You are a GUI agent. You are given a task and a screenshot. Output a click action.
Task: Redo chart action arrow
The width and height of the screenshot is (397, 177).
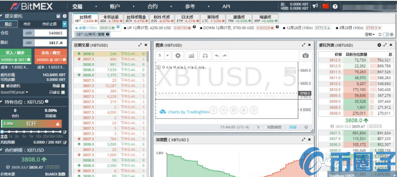(x=224, y=55)
